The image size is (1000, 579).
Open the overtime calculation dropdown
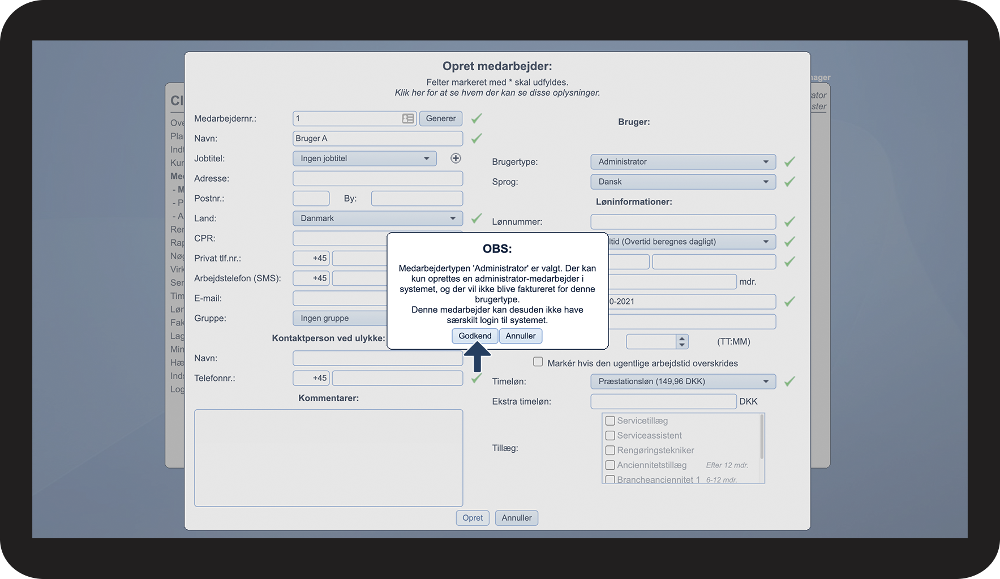[692, 242]
